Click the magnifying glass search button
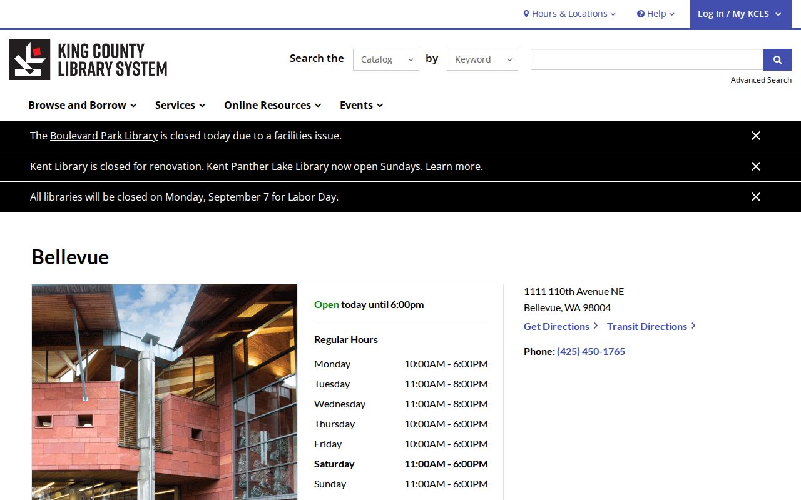This screenshot has width=801, height=500. [777, 59]
